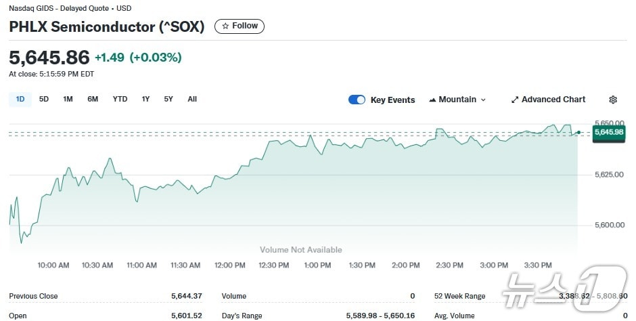The image size is (636, 321).
Task: Click the Advanced Chart expand icon
Action: tap(514, 100)
